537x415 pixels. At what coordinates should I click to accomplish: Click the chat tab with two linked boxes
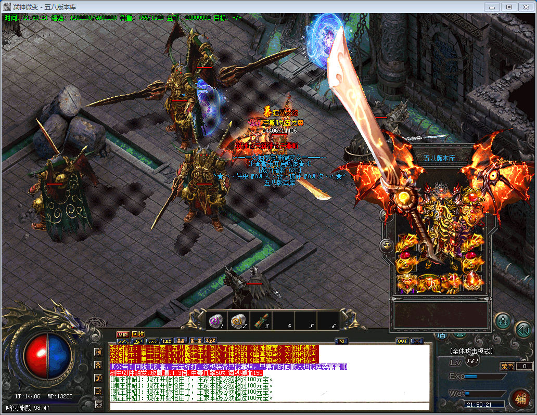click(196, 341)
